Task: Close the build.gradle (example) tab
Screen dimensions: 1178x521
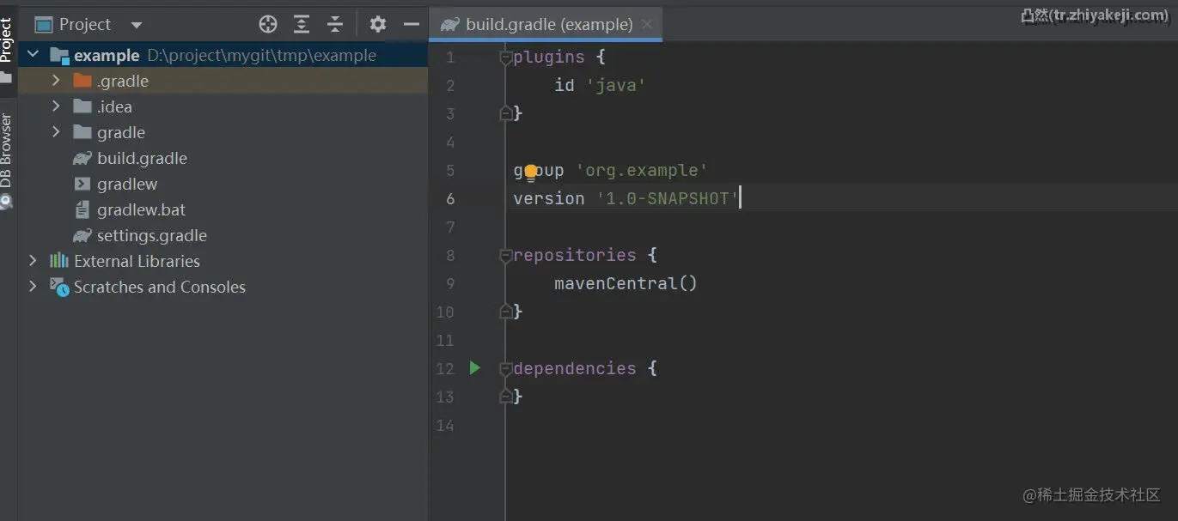Action: 647,24
